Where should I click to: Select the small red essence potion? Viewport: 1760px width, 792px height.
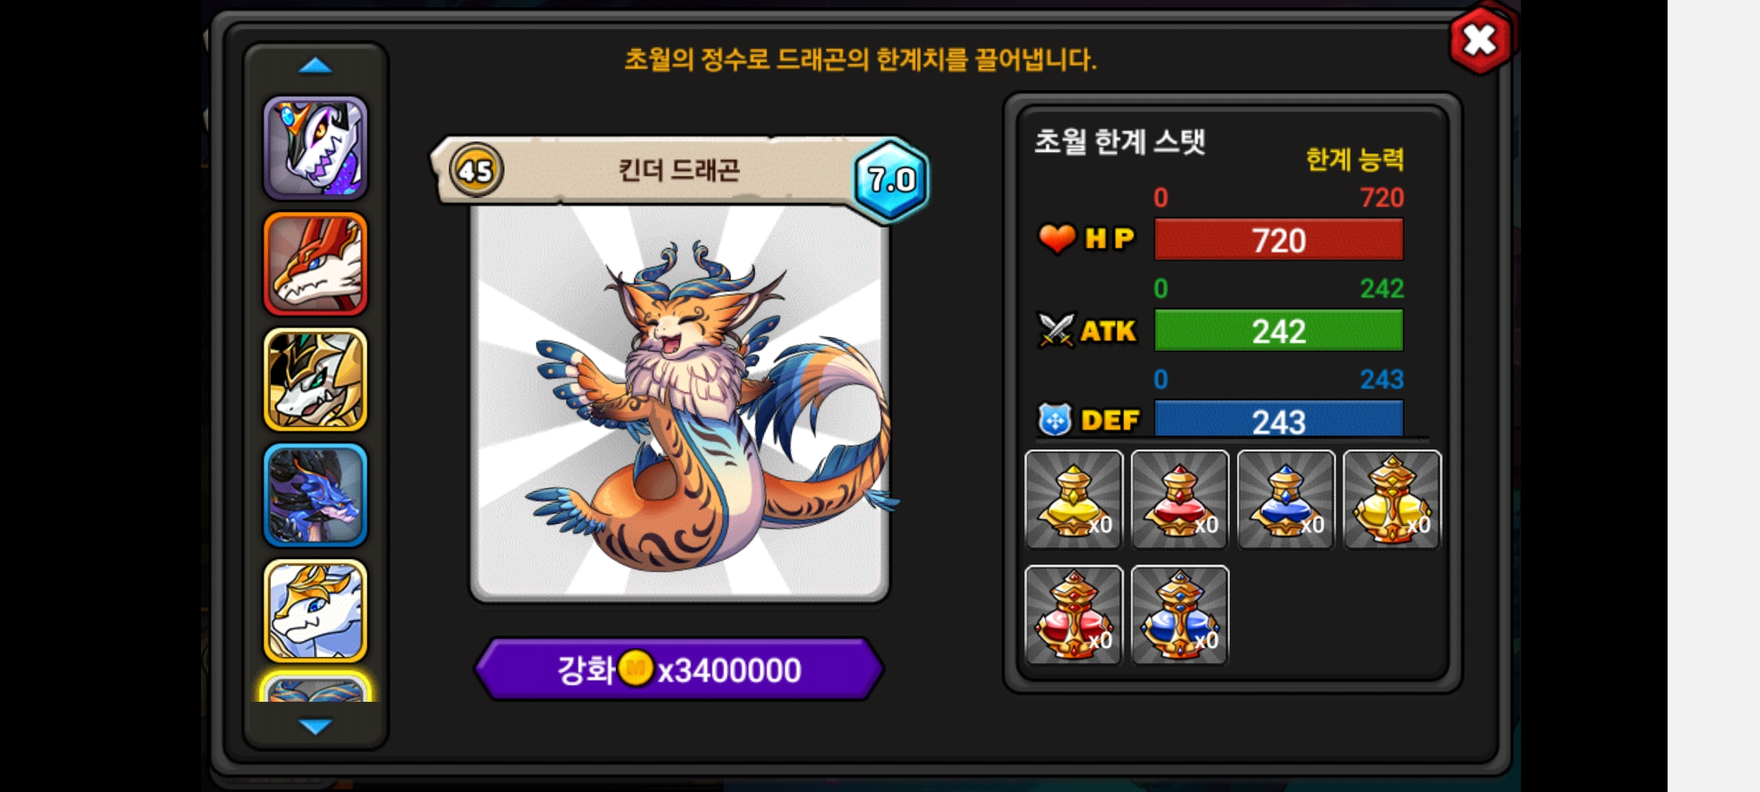pyautogui.click(x=1180, y=499)
